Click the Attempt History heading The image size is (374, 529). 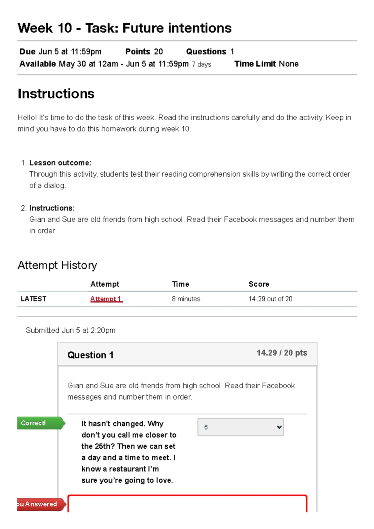[x=57, y=265]
